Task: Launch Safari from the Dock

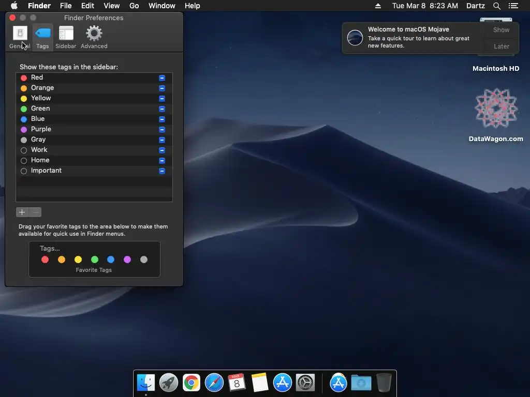Action: coord(214,383)
